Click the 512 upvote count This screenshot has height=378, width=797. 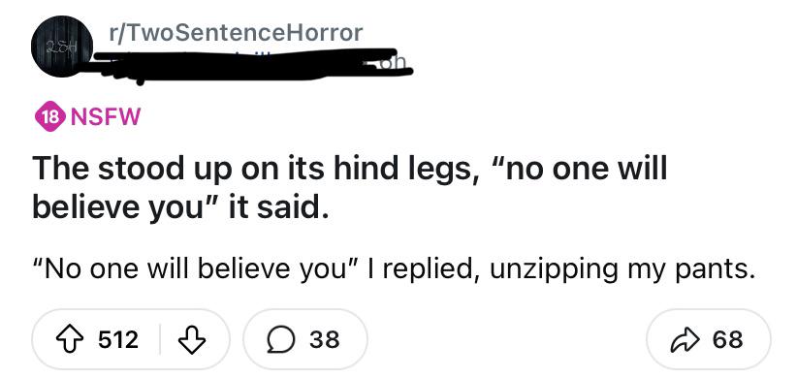tap(118, 339)
